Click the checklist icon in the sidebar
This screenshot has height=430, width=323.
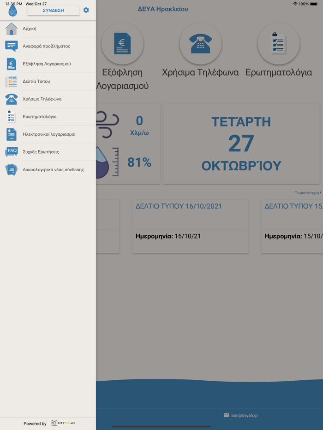pos(11,116)
